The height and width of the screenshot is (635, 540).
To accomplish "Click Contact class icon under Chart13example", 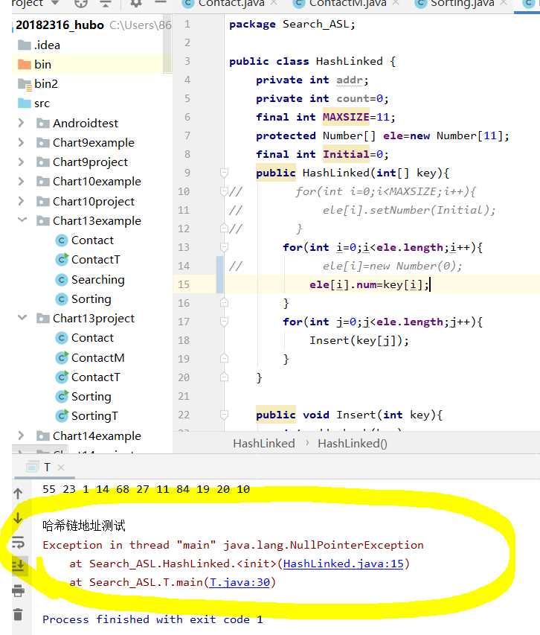I will (62, 240).
